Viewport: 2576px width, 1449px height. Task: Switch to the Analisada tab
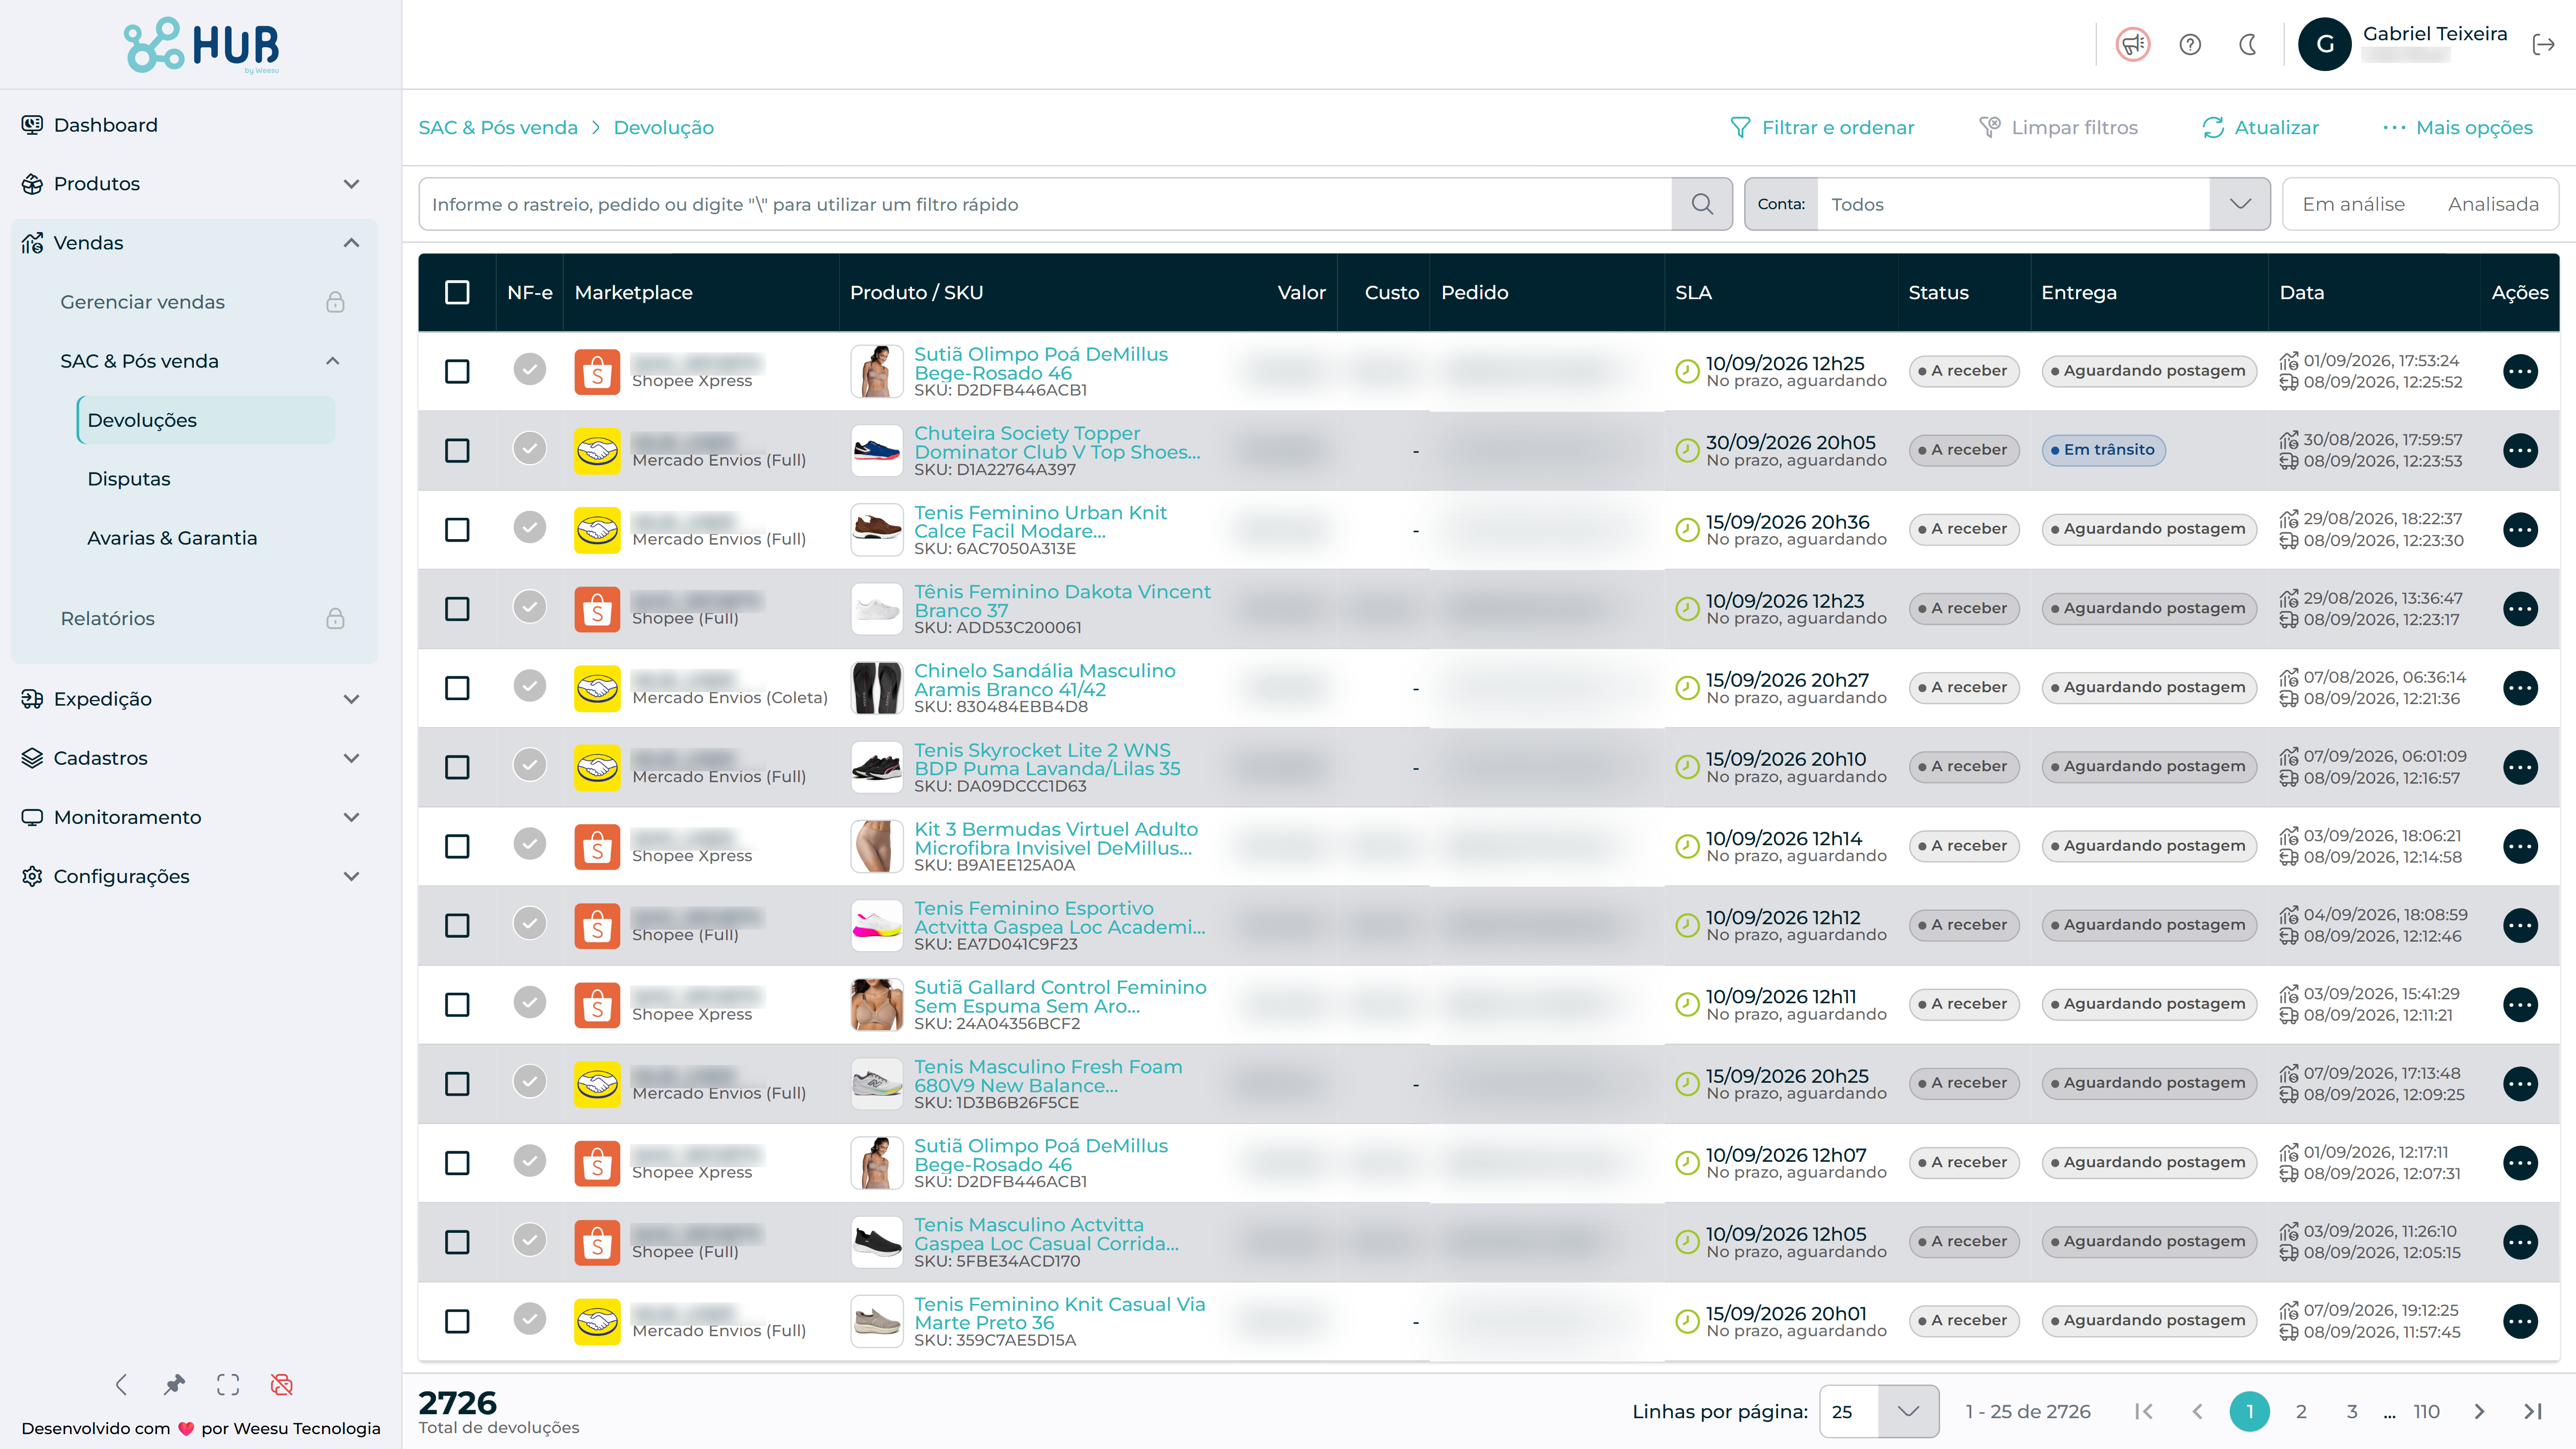click(2493, 204)
